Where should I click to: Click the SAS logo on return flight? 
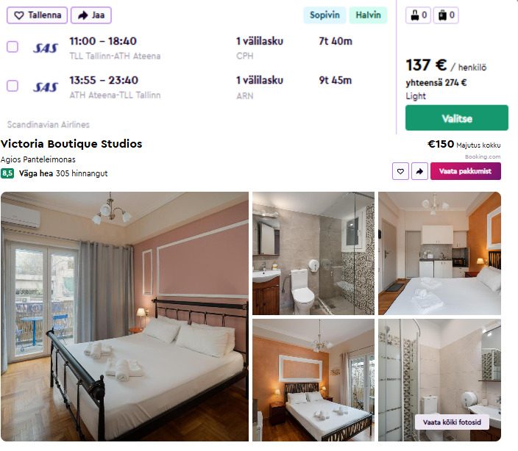point(46,87)
